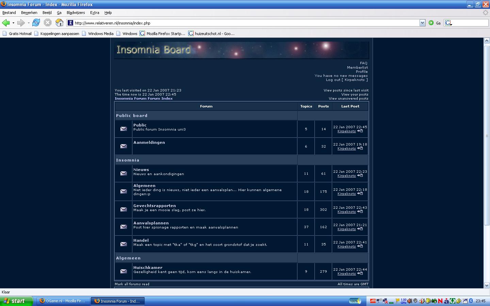Click the Home button in toolbar
Screen dimensions: 490x306
59,23
